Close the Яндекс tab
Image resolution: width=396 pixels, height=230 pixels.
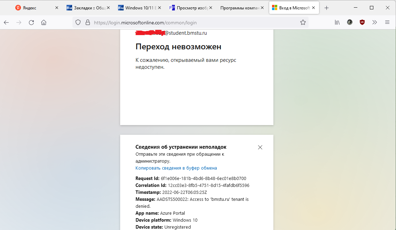point(57,8)
